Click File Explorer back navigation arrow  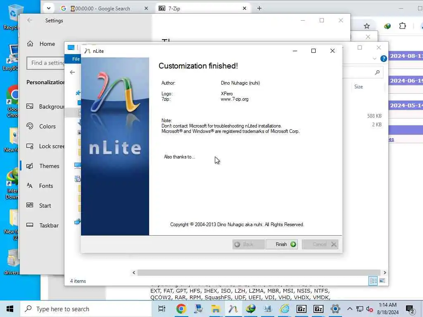[x=72, y=72]
